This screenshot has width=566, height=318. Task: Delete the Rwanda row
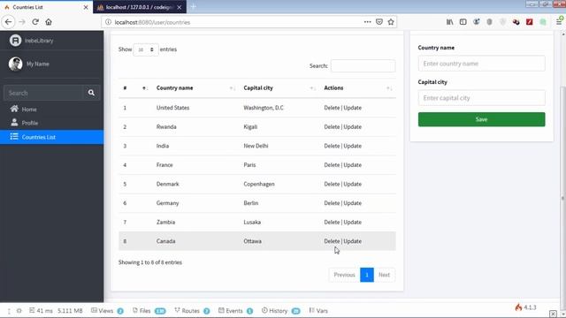(x=332, y=126)
